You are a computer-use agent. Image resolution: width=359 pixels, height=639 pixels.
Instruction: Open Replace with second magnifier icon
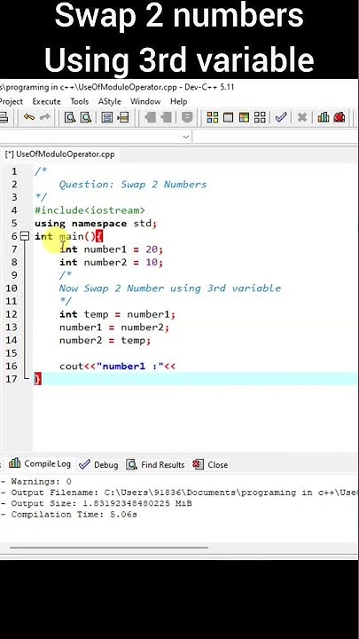(86, 118)
